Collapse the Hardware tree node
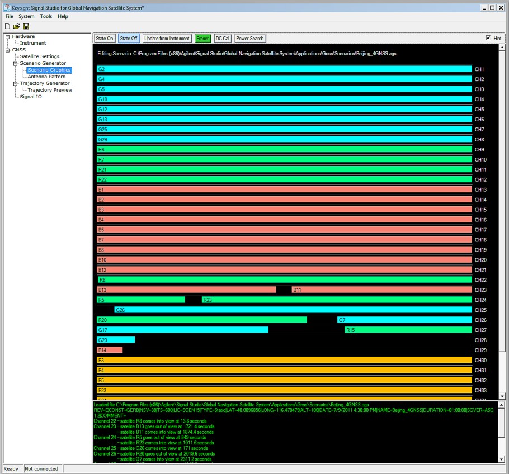The image size is (509, 474). pos(7,37)
